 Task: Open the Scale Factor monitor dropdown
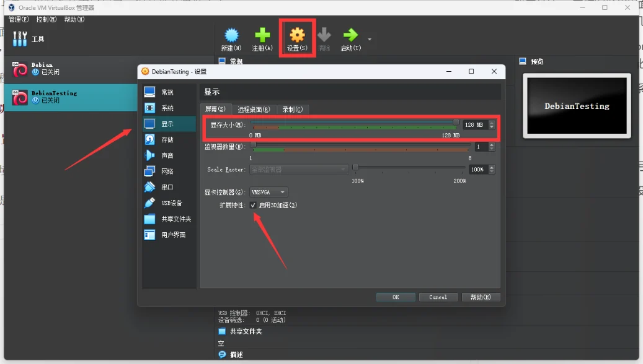coord(298,170)
